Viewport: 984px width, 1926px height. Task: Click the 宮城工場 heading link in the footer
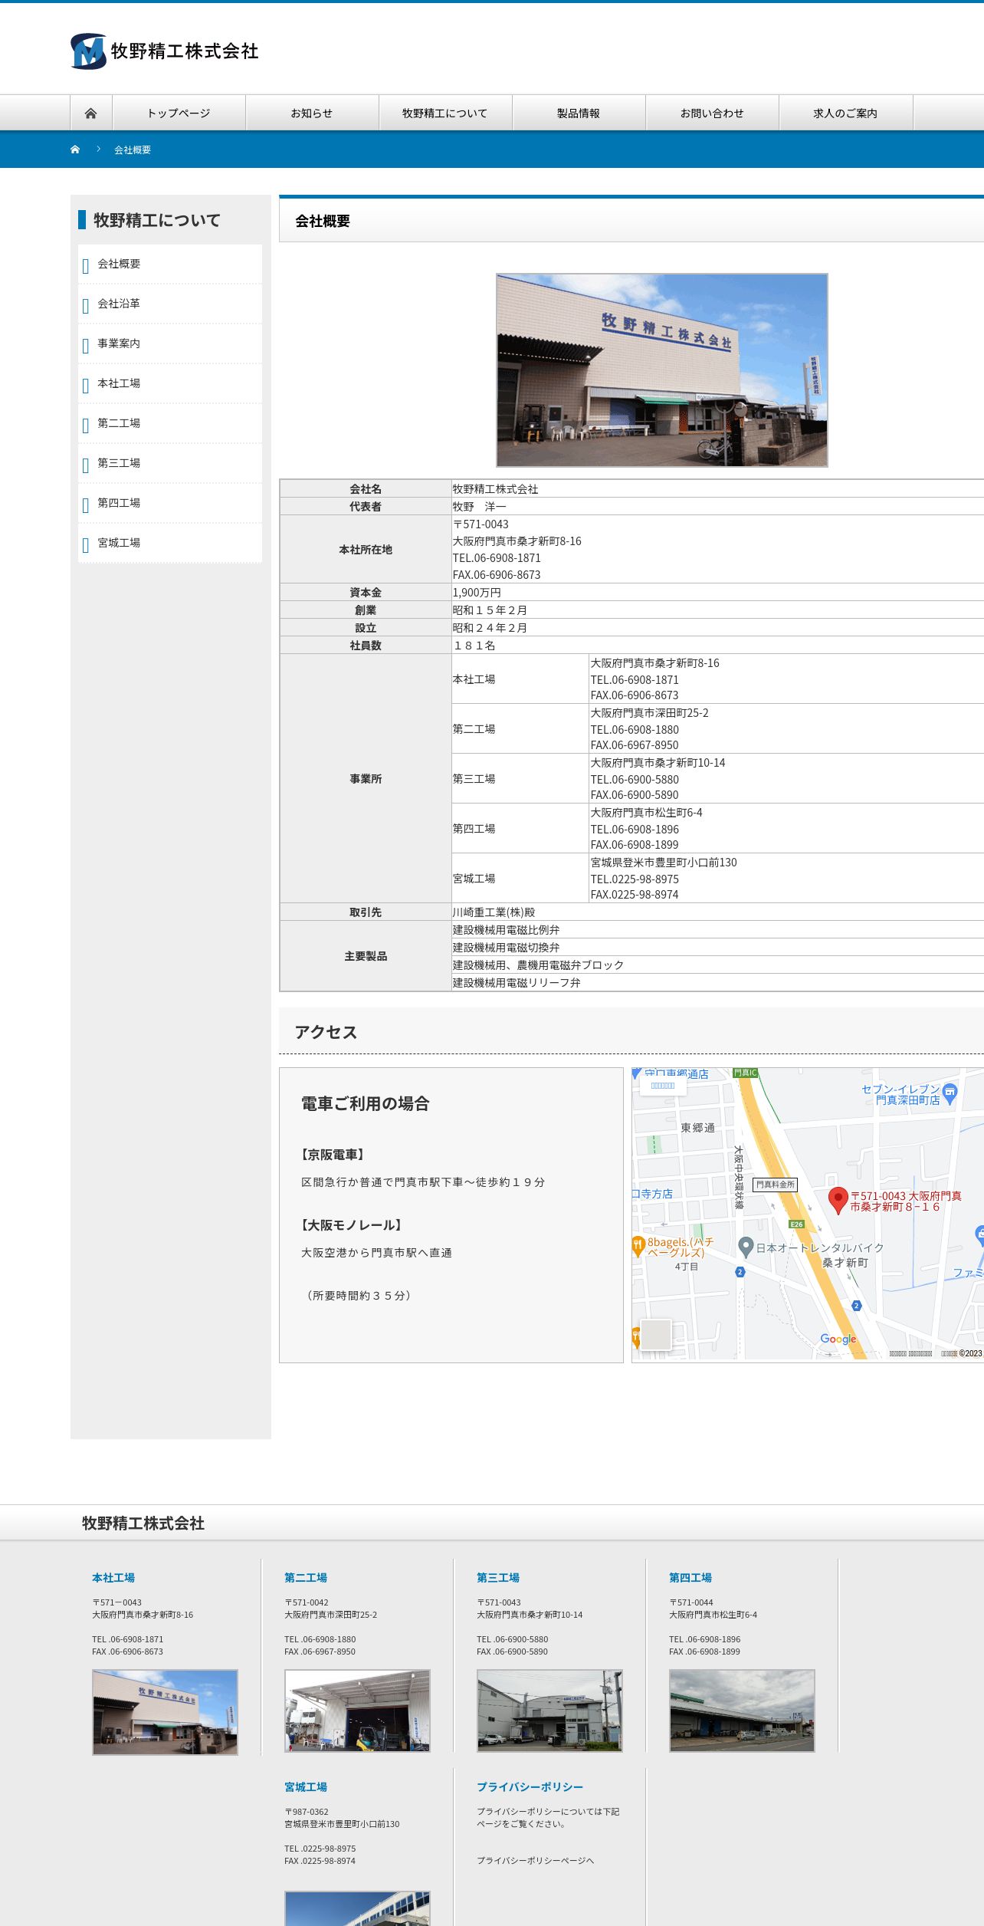(x=306, y=1787)
